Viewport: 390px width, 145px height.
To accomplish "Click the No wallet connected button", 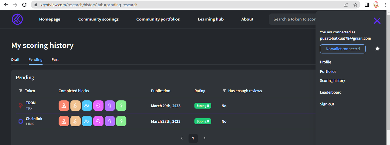I will [343, 49].
